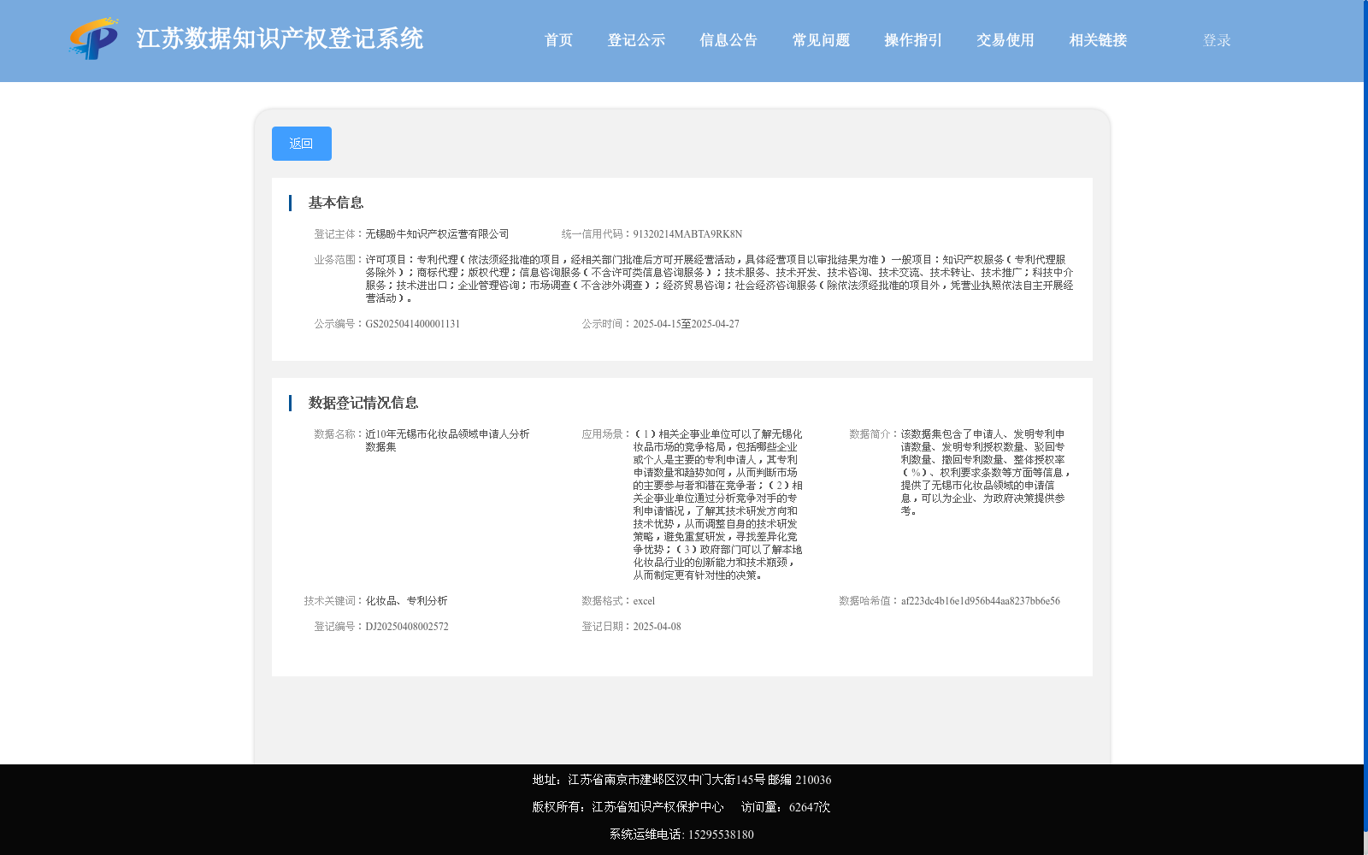Viewport: 1368px width, 855px height.
Task: Click data format value excel
Action: (x=644, y=601)
